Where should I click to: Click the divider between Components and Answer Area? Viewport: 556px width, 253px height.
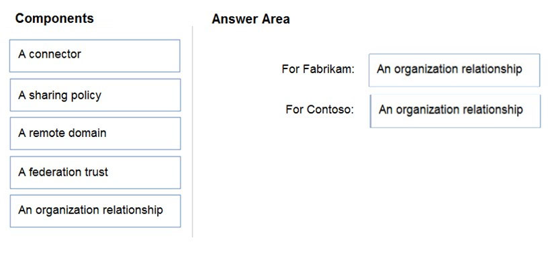193,131
